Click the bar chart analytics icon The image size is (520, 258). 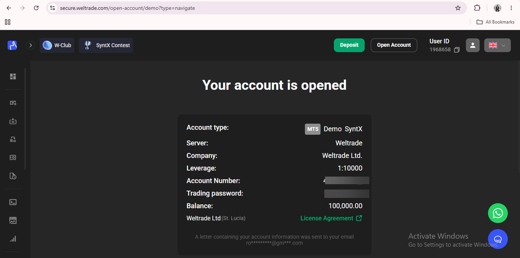click(13, 239)
